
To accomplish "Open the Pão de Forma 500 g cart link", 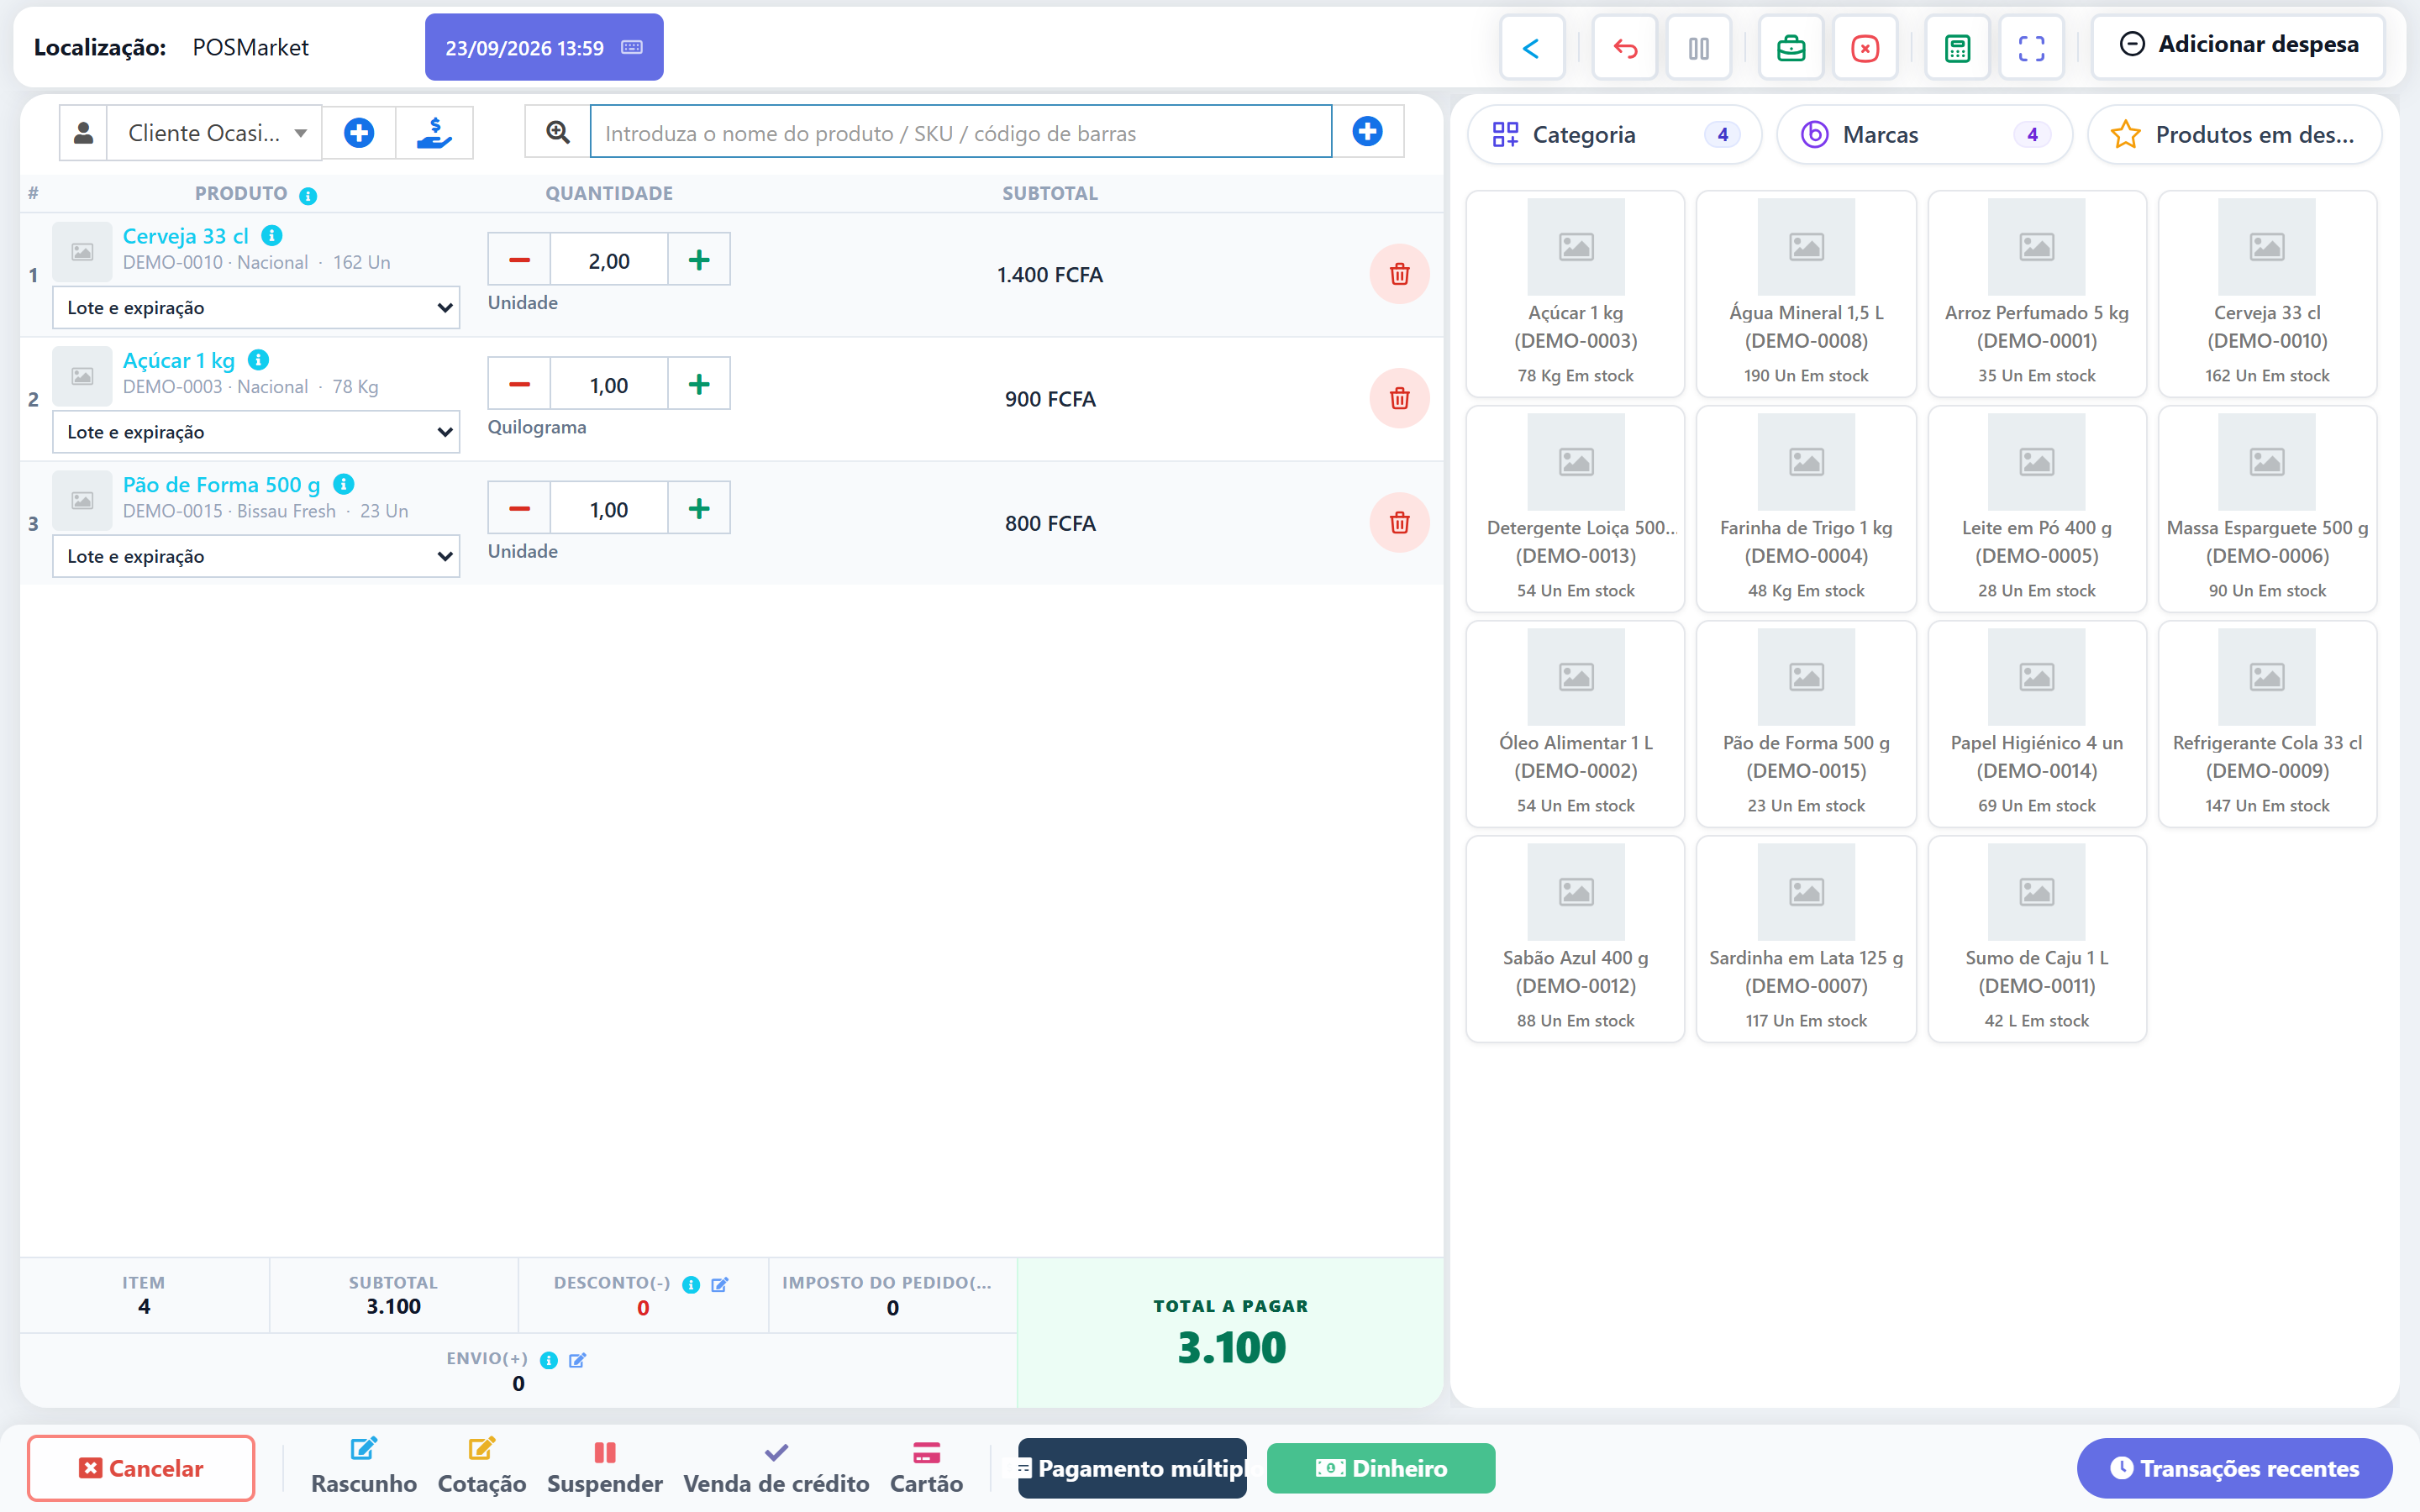I will 221,485.
